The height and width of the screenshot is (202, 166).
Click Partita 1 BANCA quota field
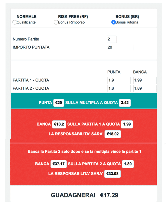coord(145,80)
